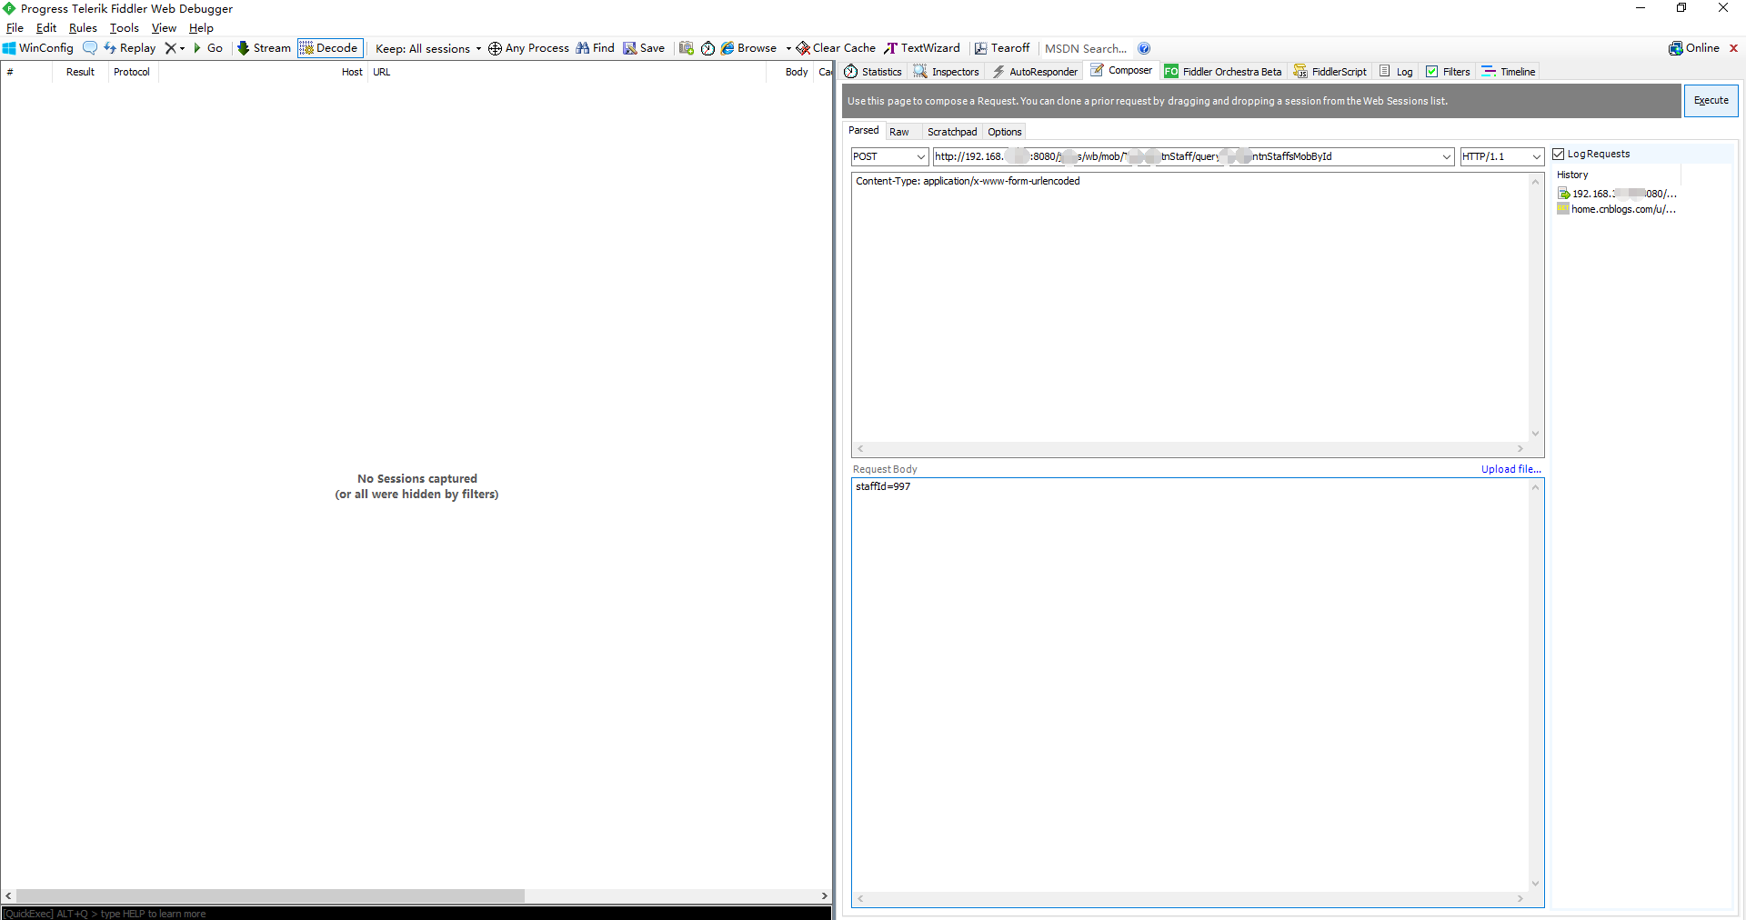Open the Keep: All sessions dropdown

427,49
